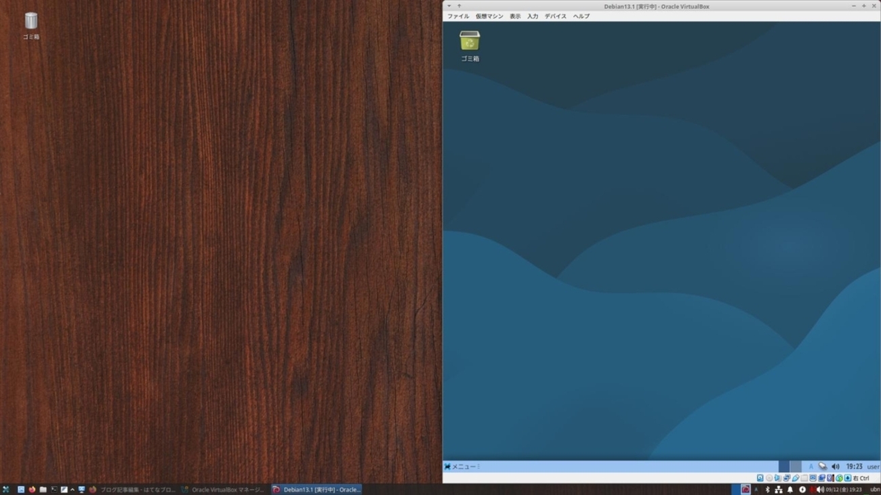881x495 pixels.
Task: Click the VirtualBox shared folders status icon
Action: pos(804,478)
